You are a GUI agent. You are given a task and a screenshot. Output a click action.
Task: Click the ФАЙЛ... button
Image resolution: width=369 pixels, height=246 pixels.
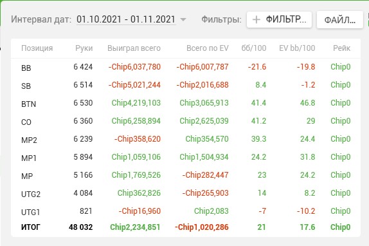340,20
